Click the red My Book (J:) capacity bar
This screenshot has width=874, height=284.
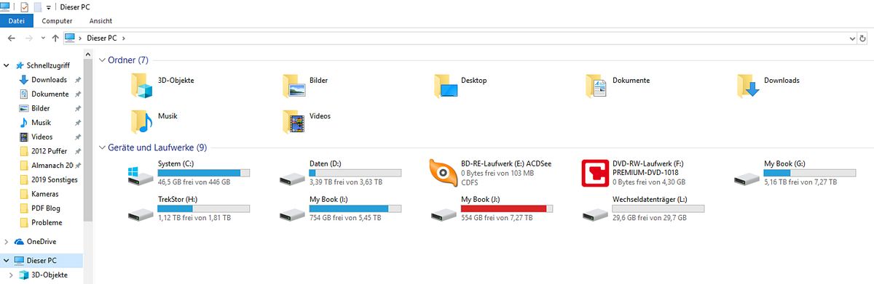tap(507, 208)
